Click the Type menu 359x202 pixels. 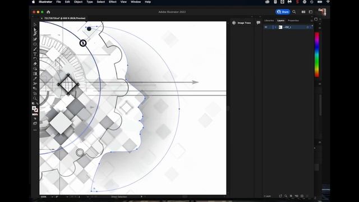(90, 2)
